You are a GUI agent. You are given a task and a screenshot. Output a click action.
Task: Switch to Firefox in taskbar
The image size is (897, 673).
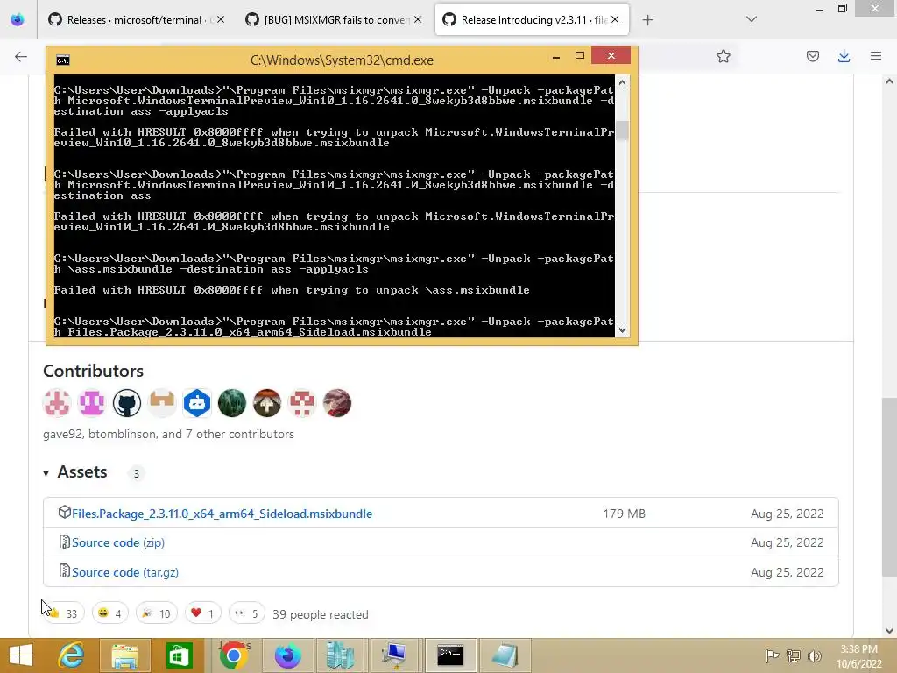287,655
